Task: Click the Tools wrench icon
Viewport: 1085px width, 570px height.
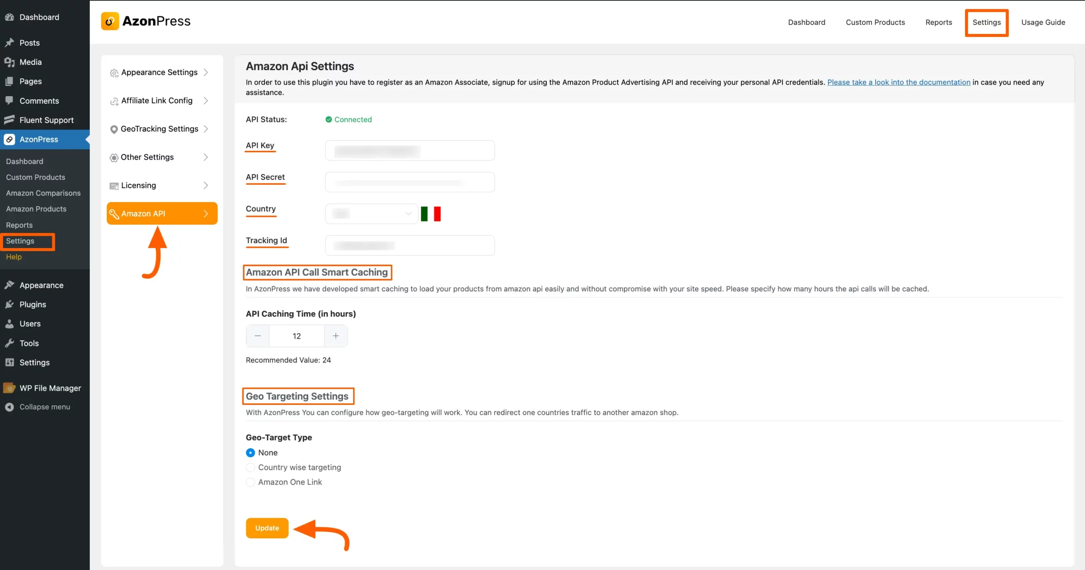Action: (x=9, y=343)
